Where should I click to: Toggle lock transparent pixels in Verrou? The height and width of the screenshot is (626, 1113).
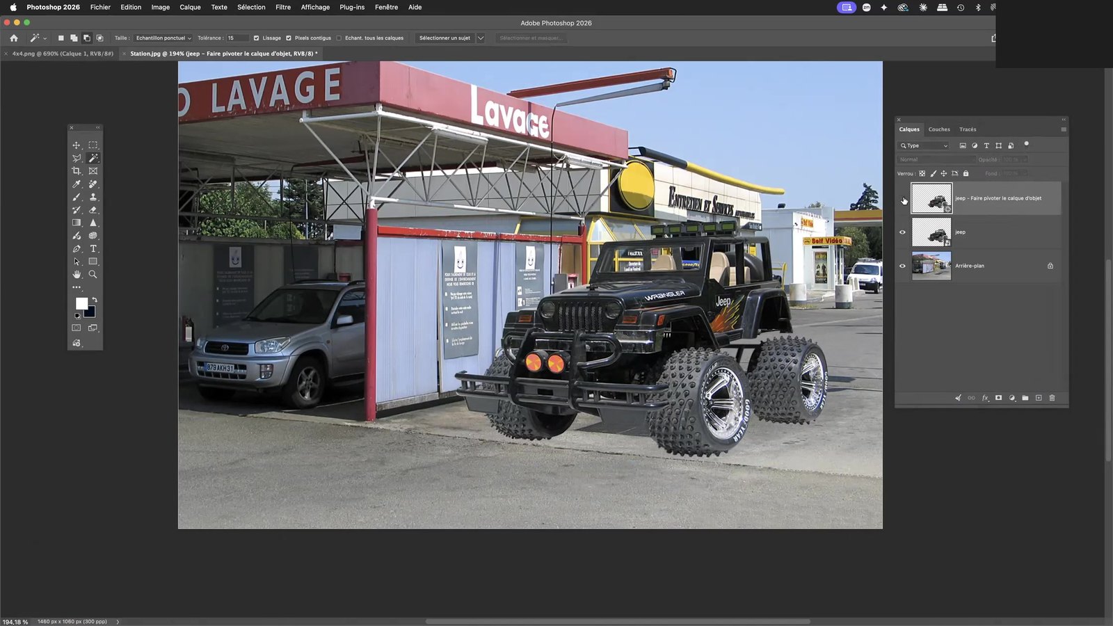tap(922, 174)
